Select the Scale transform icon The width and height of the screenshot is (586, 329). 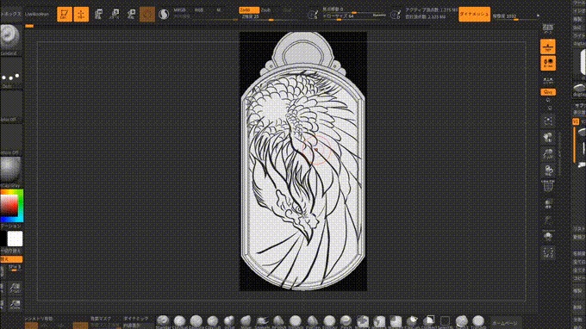click(115, 14)
